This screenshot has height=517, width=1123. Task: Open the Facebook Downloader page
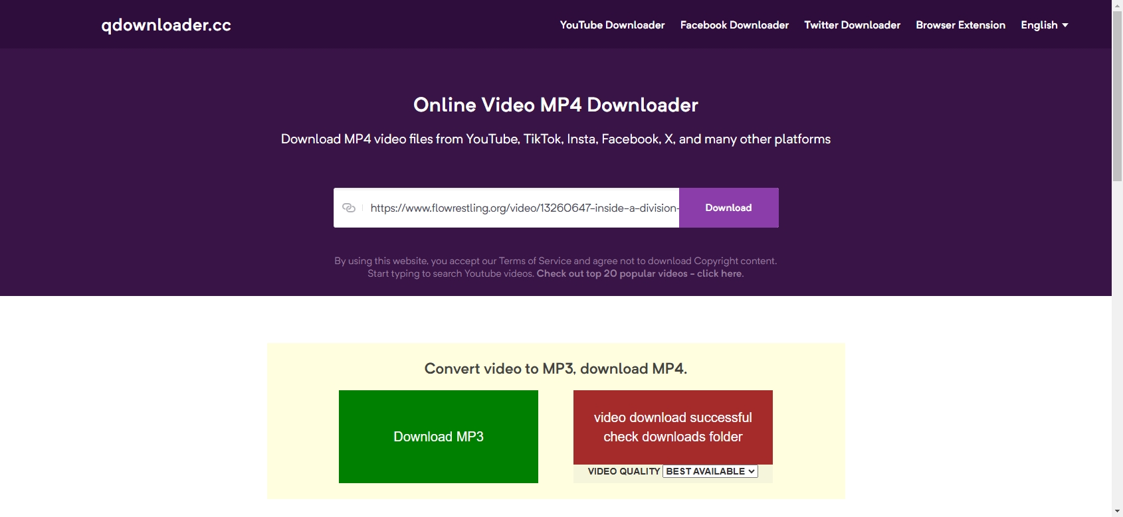(x=734, y=25)
